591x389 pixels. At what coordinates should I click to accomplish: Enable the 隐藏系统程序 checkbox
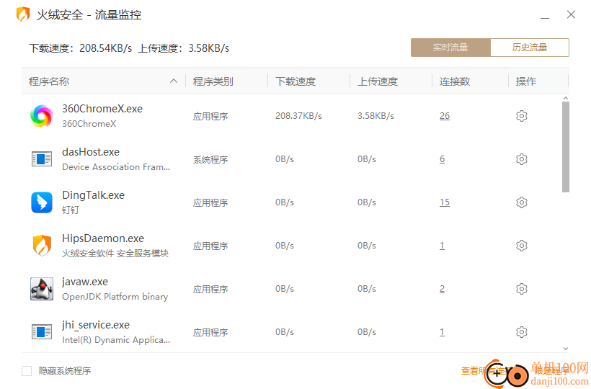pos(27,371)
